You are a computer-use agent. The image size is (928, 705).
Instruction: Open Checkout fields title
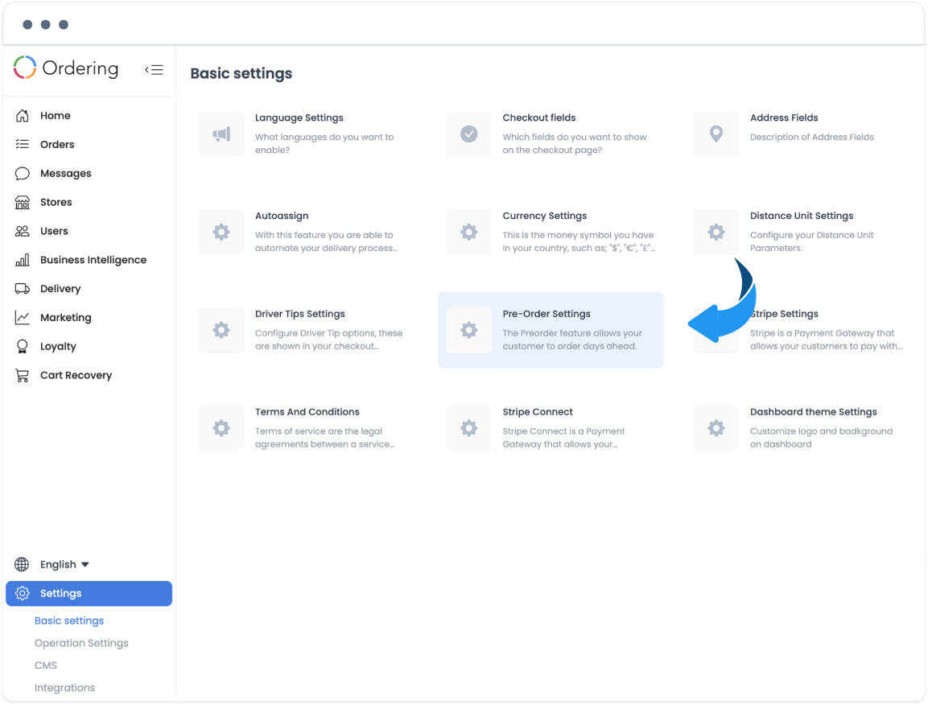(x=539, y=117)
